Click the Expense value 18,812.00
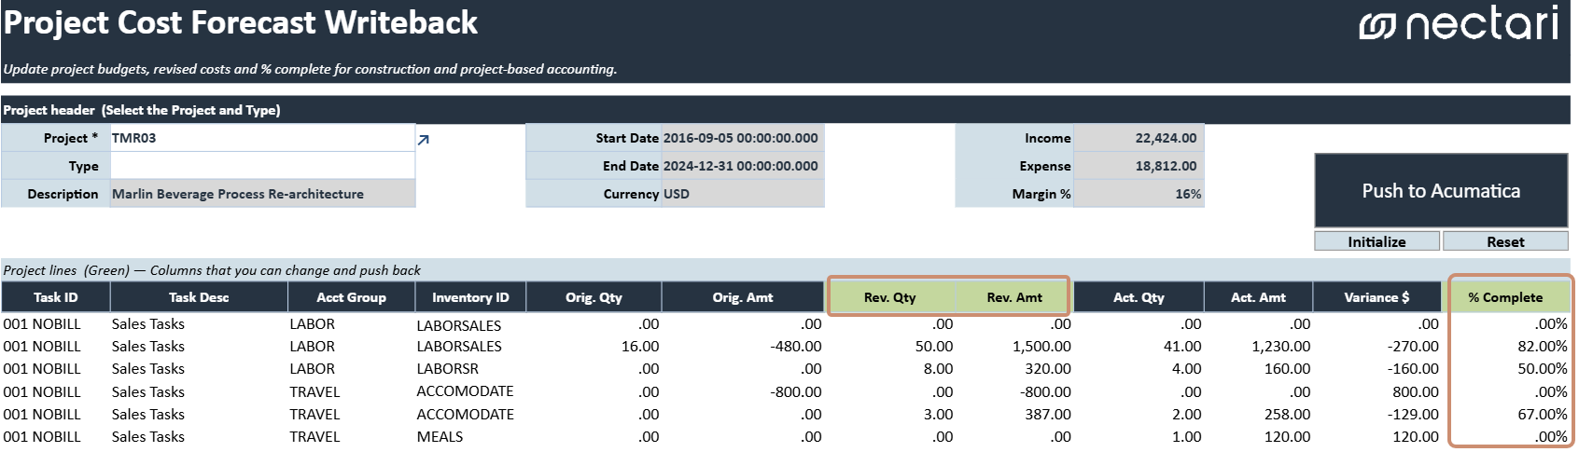This screenshot has width=1579, height=452. pos(1139,166)
